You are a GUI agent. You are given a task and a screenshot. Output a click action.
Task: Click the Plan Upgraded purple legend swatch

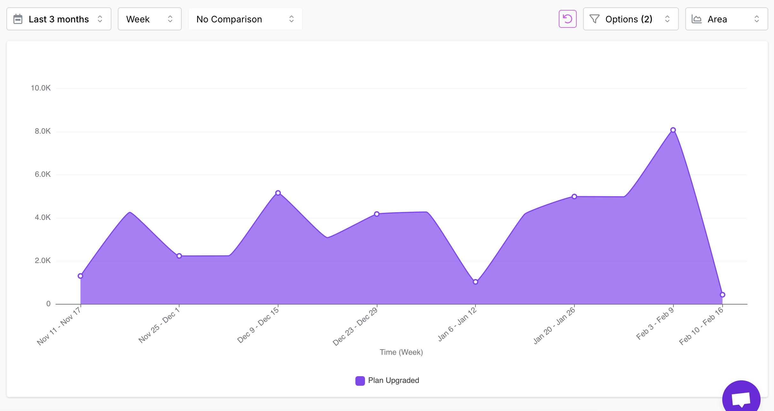[x=360, y=381]
